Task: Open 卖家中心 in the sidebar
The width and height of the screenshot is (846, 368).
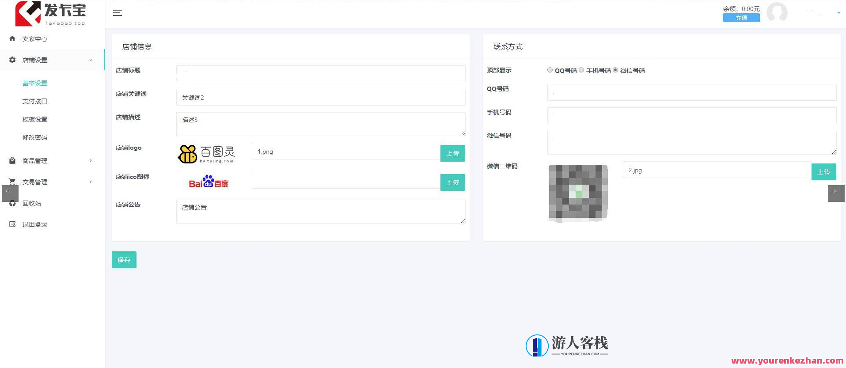Action: pos(35,39)
